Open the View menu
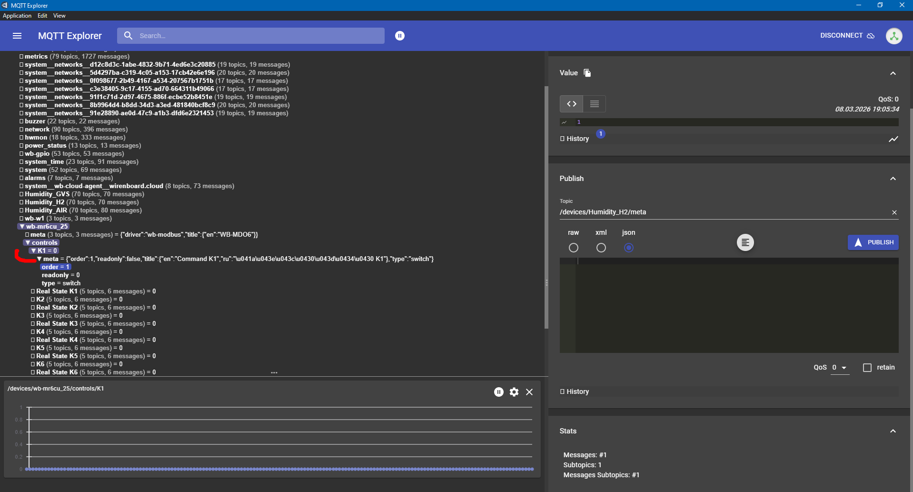Screen dimensions: 913x492 59,16
